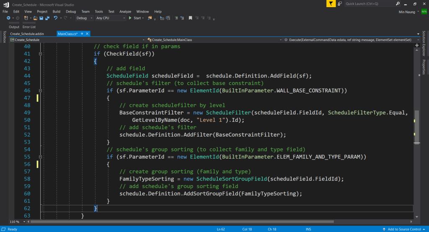Open the Analyze menu
This screenshot has width=429, height=232.
click(x=125, y=11)
